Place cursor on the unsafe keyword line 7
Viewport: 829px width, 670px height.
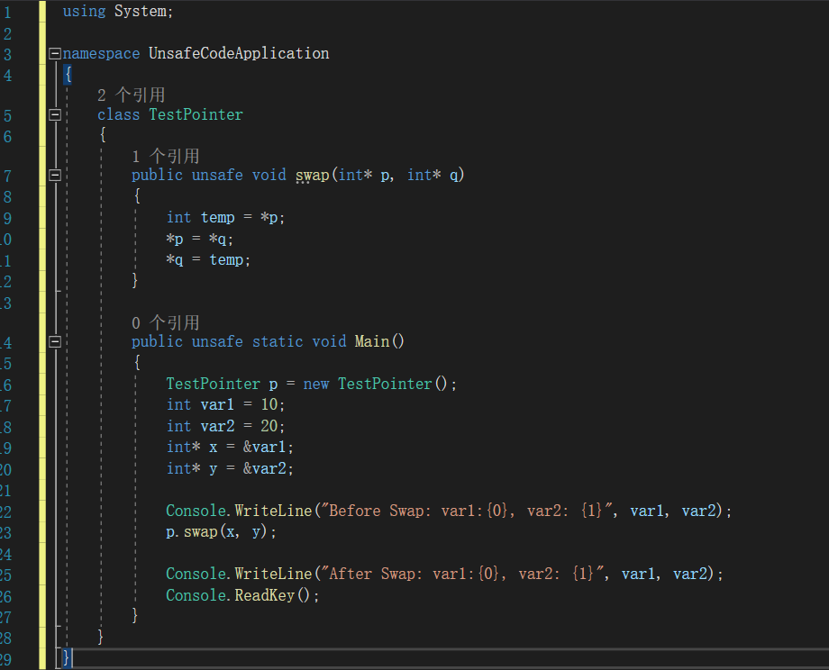(216, 175)
